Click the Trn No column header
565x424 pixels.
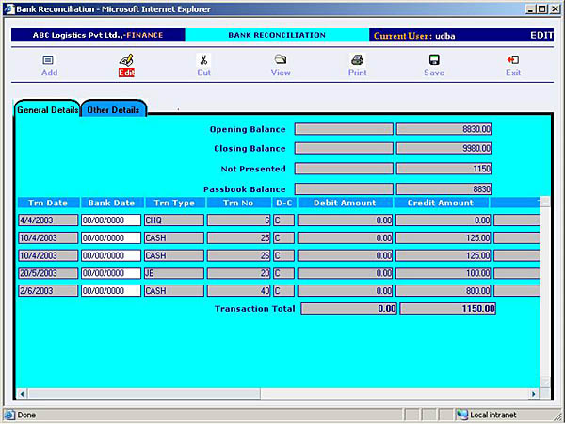pos(238,203)
